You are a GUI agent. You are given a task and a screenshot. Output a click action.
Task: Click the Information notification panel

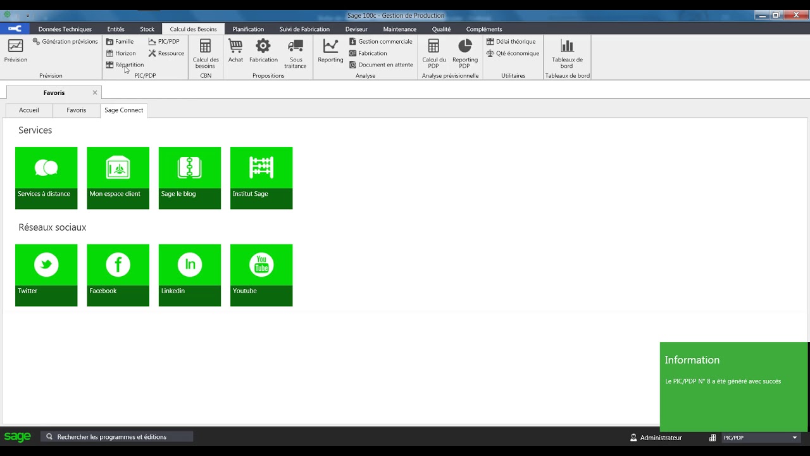734,386
